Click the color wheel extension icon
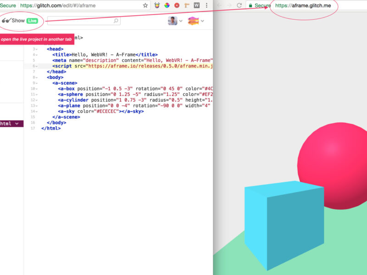Screen dimensions: 367x275 click(x=167, y=5)
